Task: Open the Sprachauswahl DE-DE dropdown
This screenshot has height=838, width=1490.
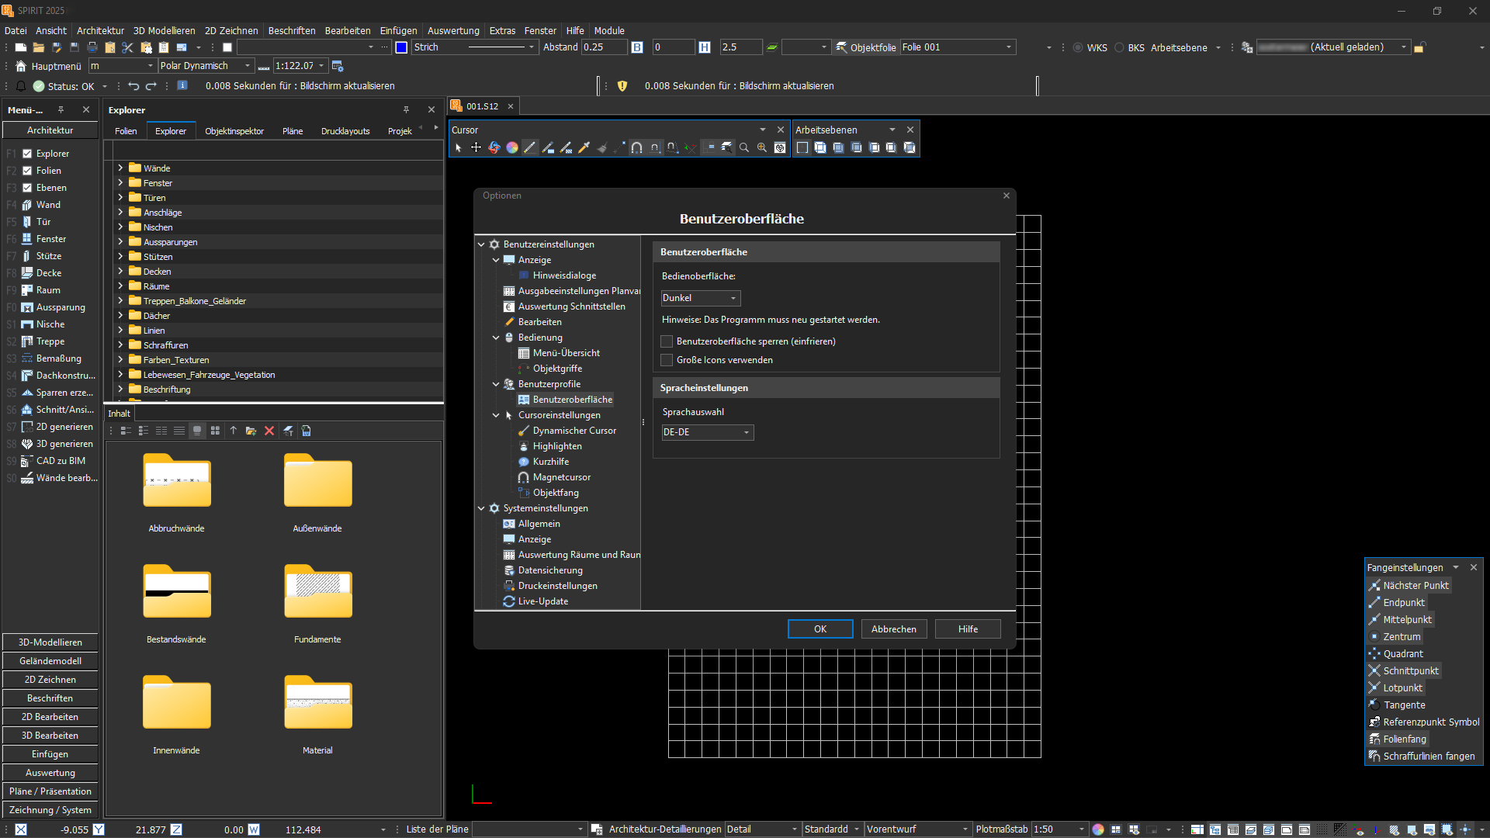Action: pyautogui.click(x=707, y=432)
